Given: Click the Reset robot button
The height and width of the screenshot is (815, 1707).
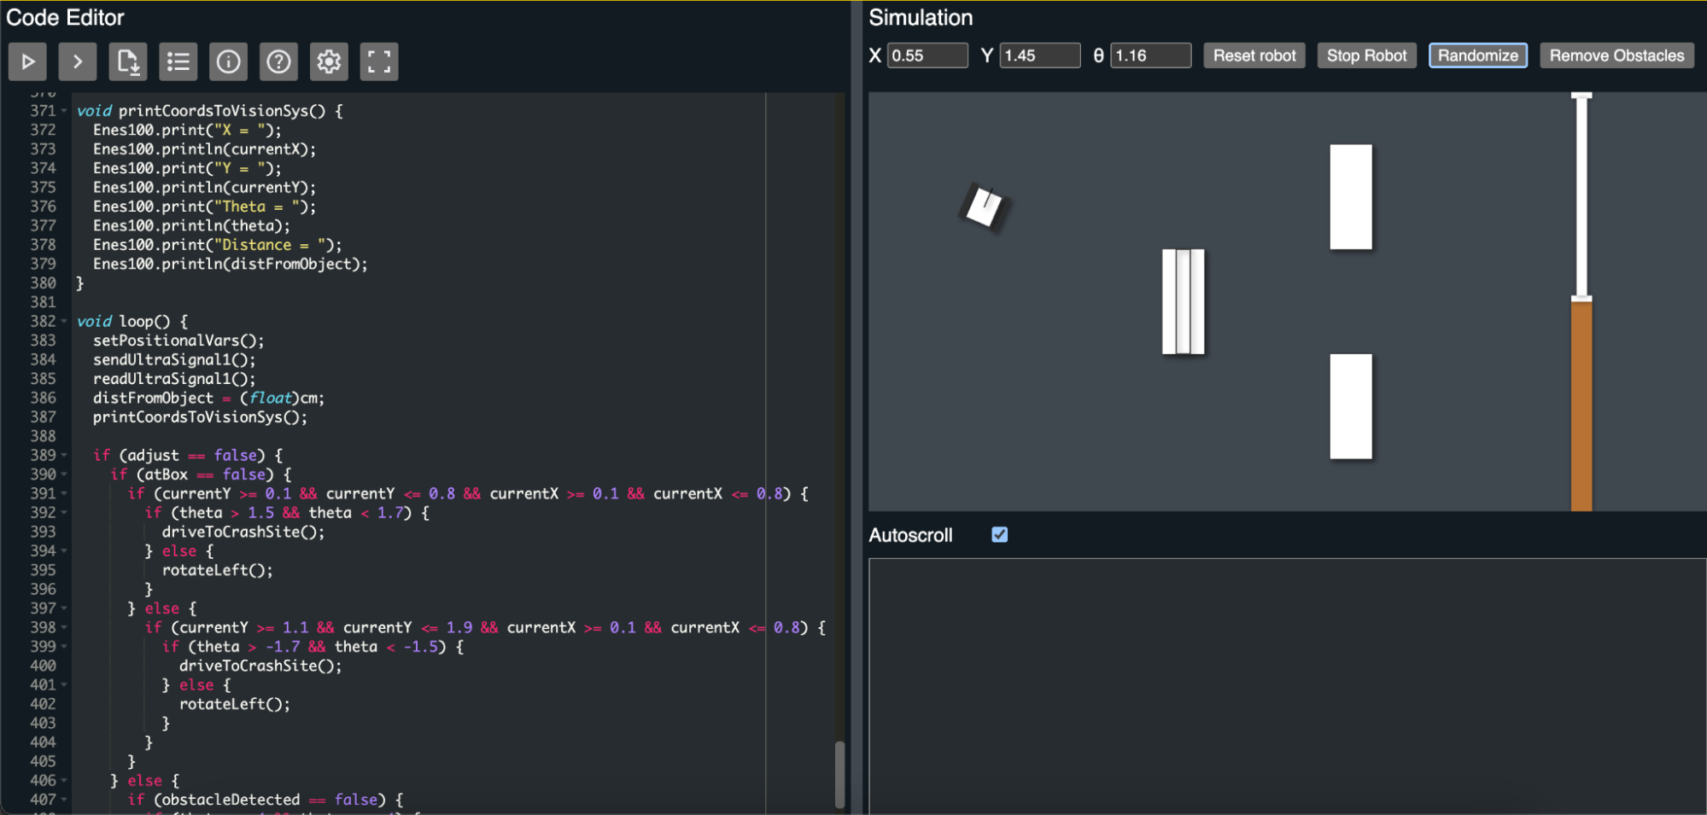Looking at the screenshot, I should 1254,55.
